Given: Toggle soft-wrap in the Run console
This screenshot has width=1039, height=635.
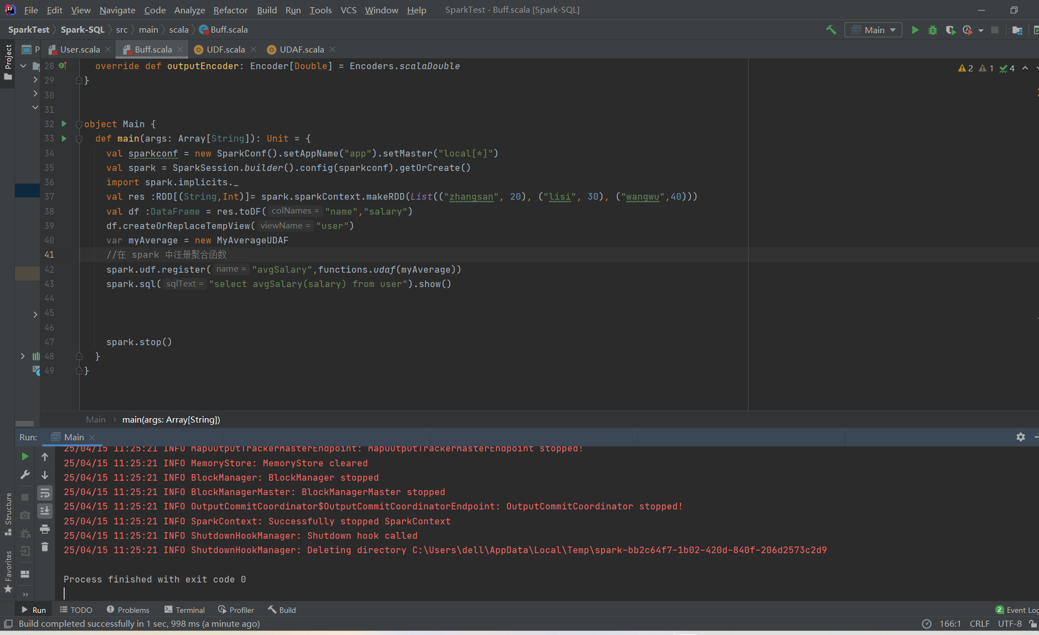Looking at the screenshot, I should point(45,492).
